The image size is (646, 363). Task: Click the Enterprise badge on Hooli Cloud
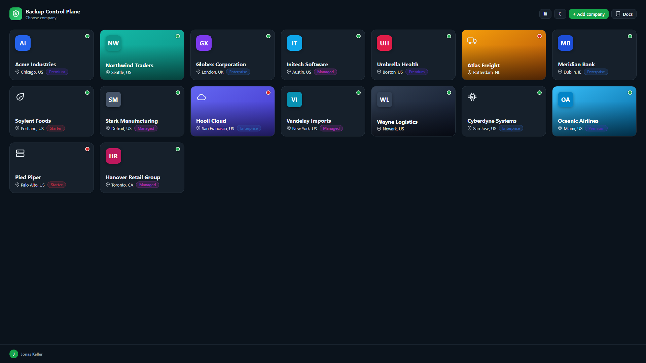click(249, 128)
